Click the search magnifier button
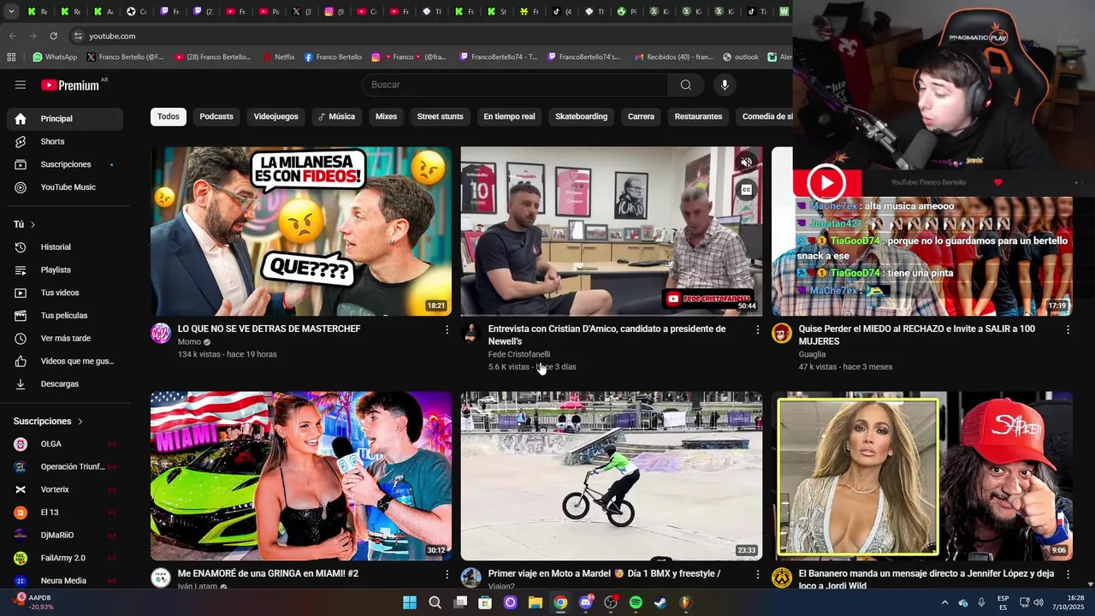This screenshot has height=616, width=1095. pyautogui.click(x=686, y=85)
